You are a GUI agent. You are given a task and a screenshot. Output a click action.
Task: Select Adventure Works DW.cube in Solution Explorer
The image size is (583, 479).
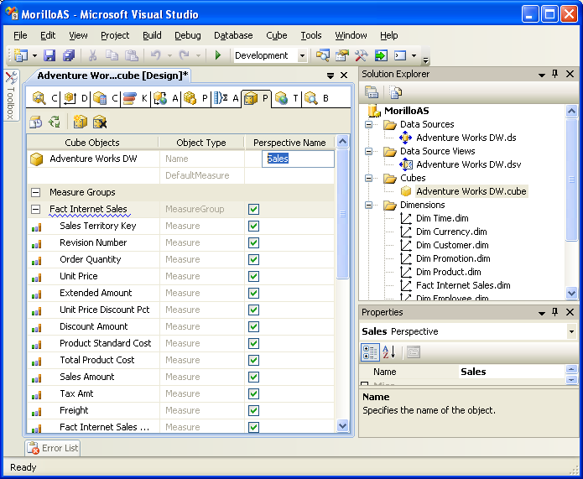471,191
